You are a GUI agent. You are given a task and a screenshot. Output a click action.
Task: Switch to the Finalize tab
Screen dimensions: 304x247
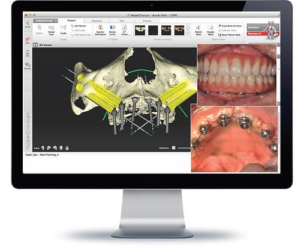point(147,21)
